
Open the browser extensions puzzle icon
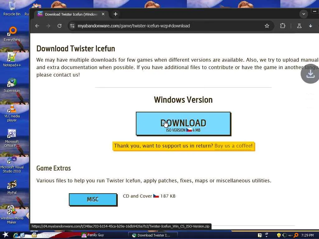pos(283,26)
